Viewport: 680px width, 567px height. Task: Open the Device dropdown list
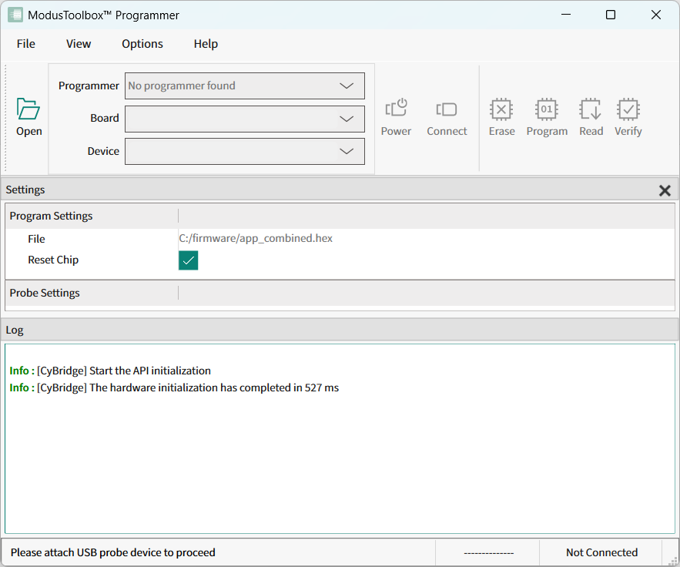point(347,152)
